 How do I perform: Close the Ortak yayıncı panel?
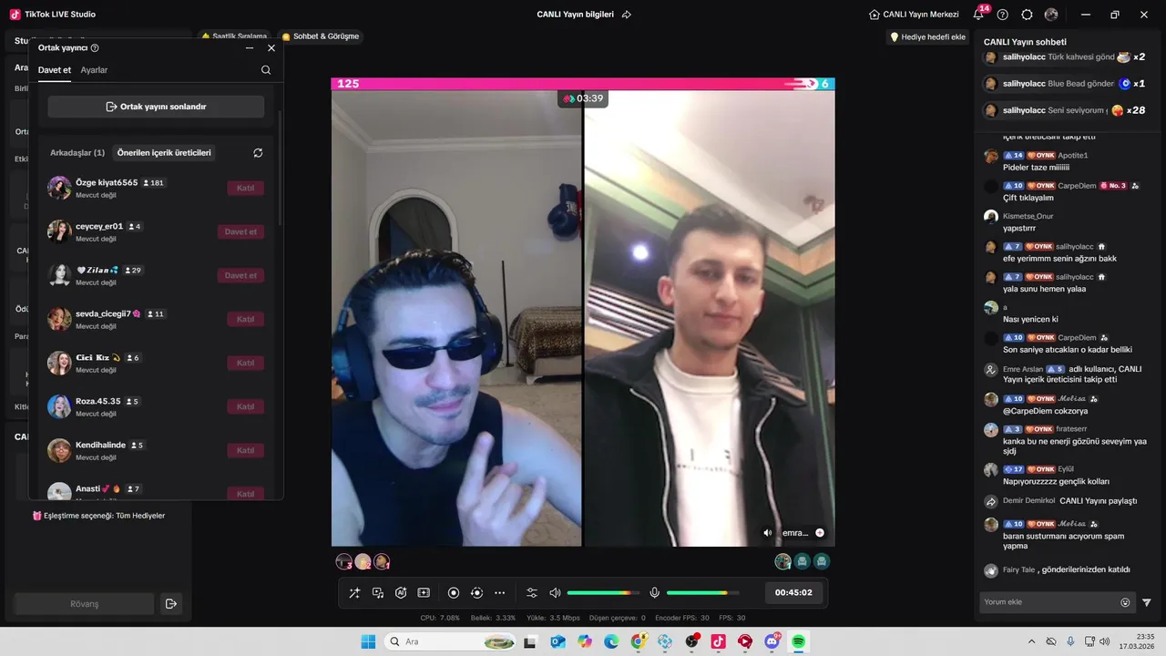(x=271, y=48)
